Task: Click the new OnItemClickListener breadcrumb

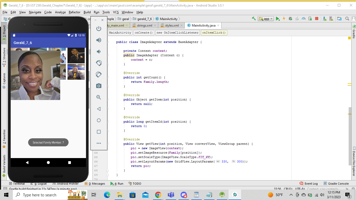Action: [177, 33]
